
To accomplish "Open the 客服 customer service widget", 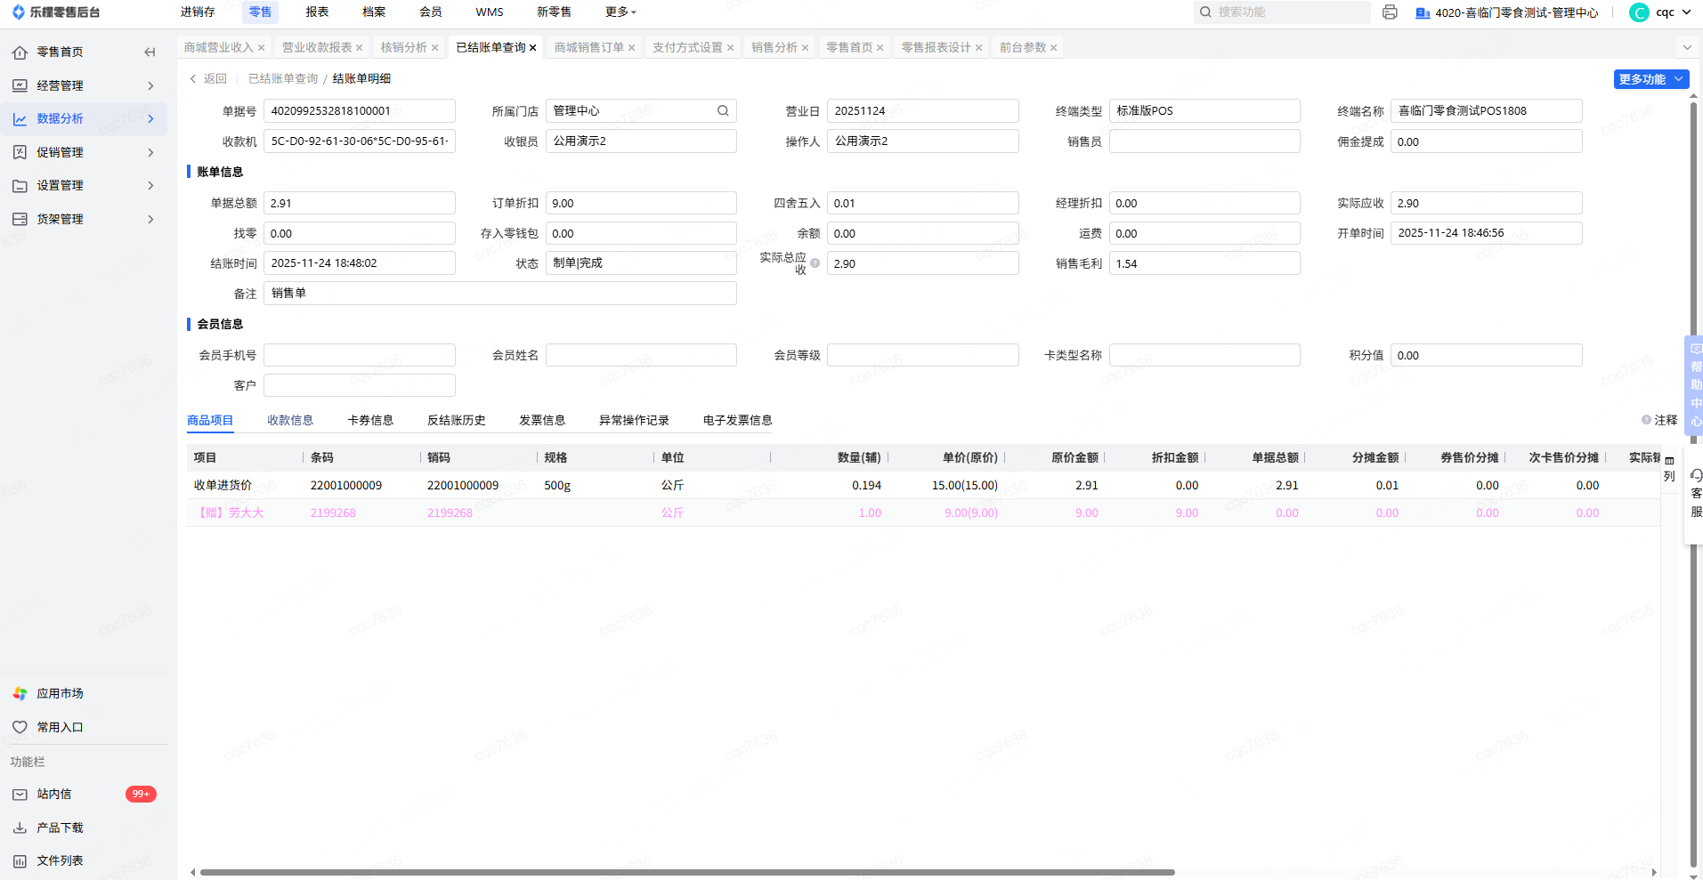I will pos(1695,494).
